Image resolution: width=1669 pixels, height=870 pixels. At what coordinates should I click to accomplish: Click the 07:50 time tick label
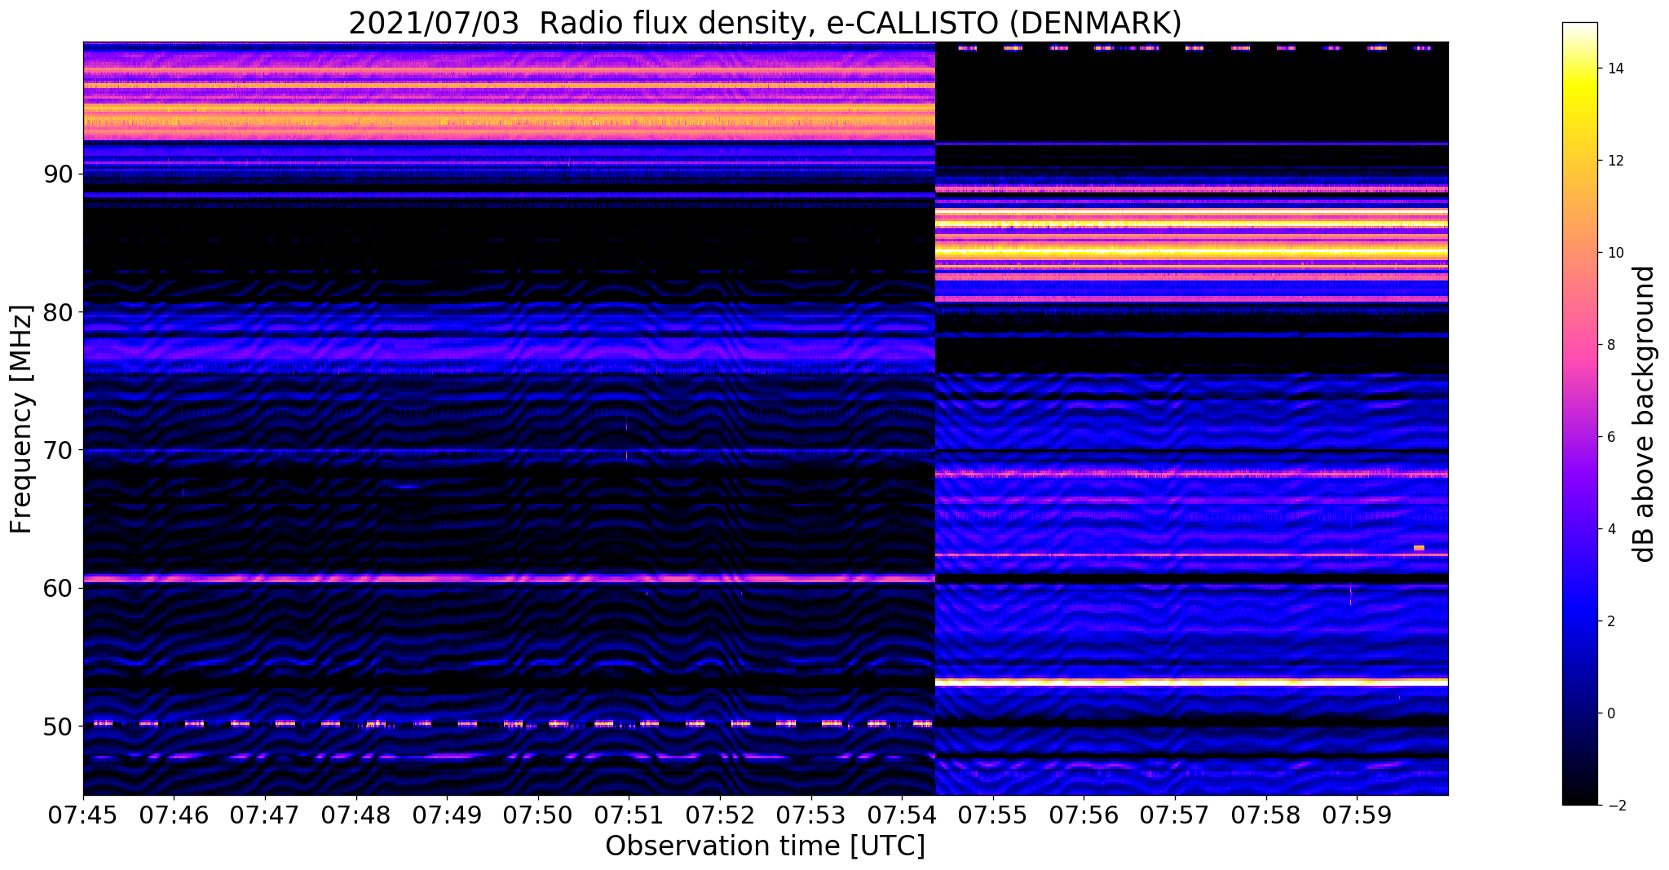(537, 815)
